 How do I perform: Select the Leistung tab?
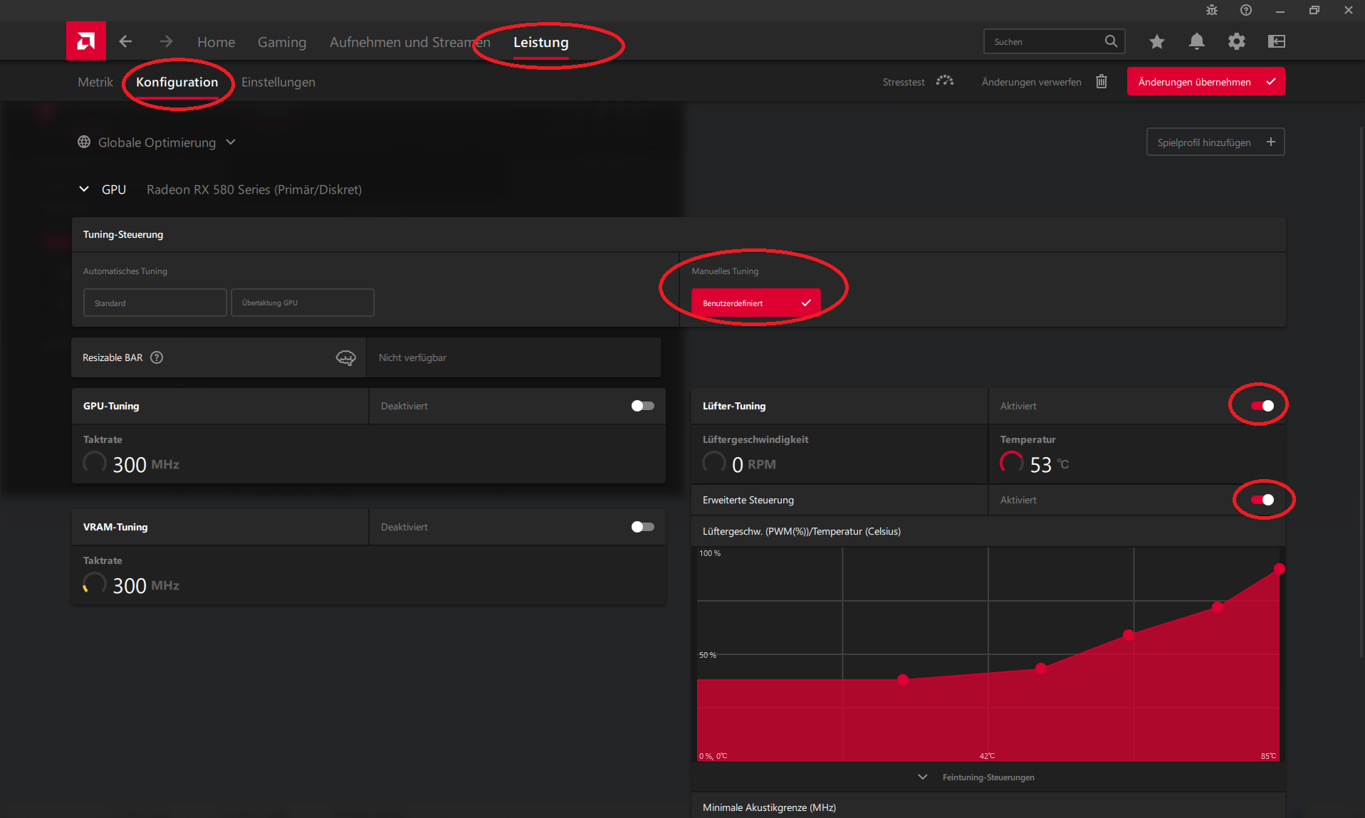(541, 42)
